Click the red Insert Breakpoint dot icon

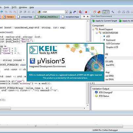tap(86, 12)
